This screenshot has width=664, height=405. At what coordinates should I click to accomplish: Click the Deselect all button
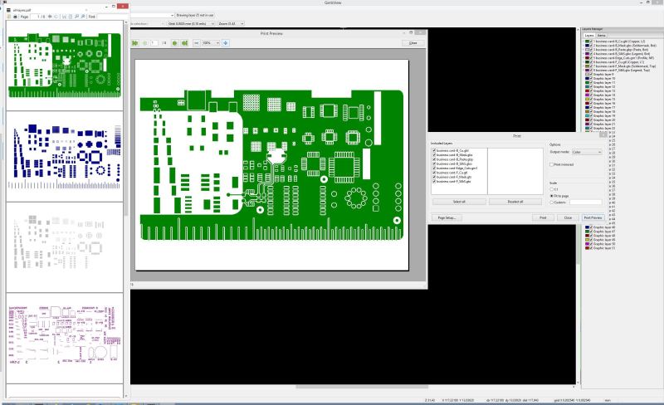[x=515, y=202]
